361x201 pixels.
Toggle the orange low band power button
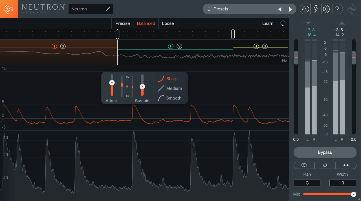tap(54, 46)
